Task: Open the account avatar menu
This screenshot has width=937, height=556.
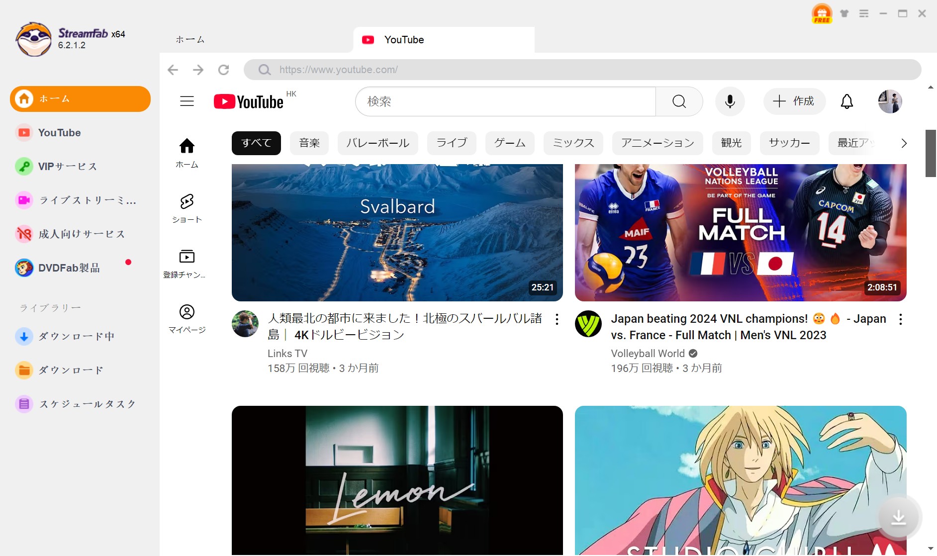Action: click(890, 101)
